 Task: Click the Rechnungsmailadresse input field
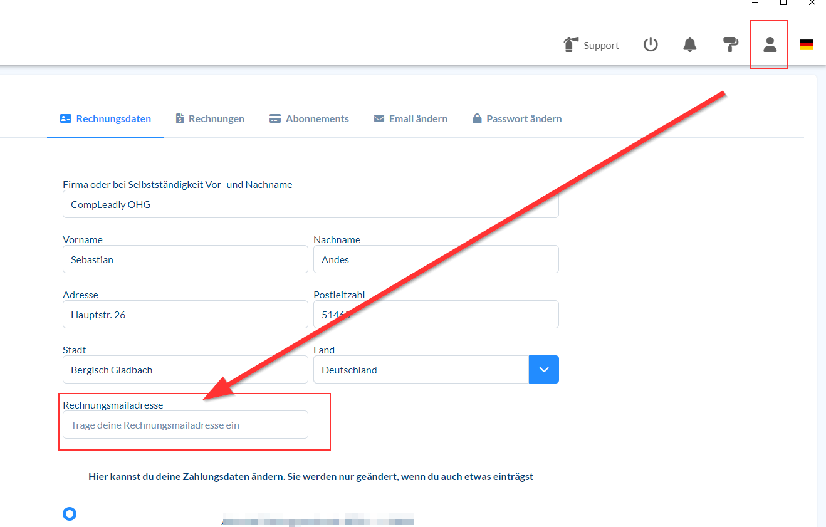pyautogui.click(x=185, y=425)
